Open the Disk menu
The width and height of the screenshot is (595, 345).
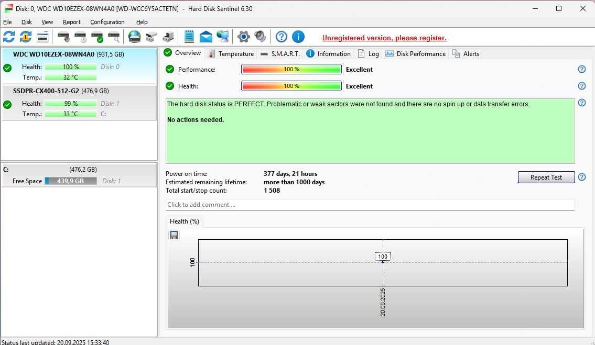point(27,22)
